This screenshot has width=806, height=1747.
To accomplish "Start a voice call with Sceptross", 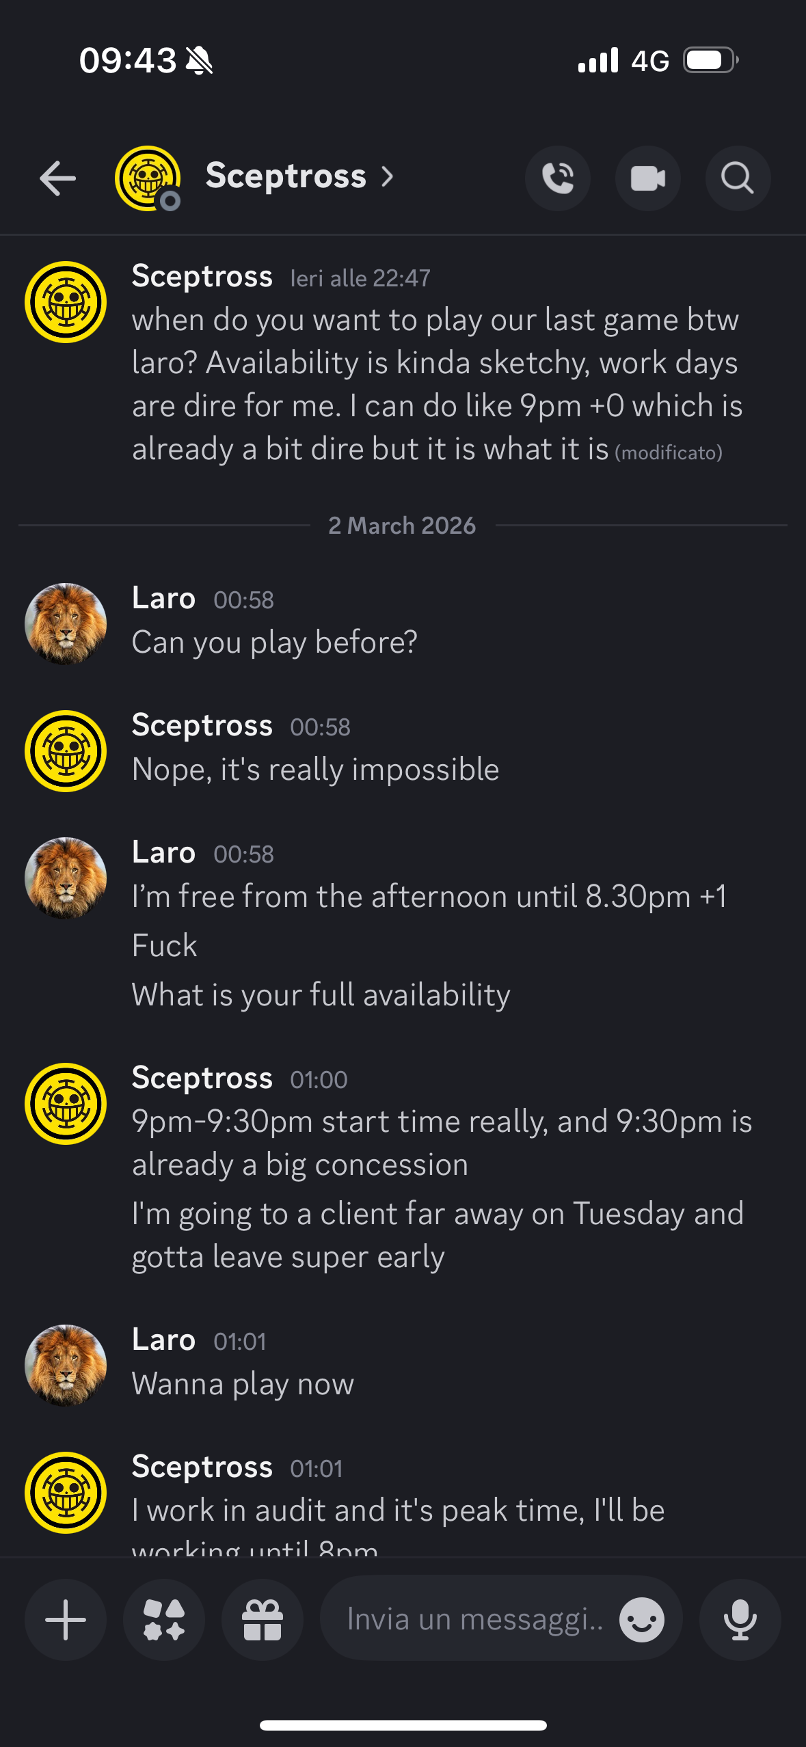I will tap(558, 178).
